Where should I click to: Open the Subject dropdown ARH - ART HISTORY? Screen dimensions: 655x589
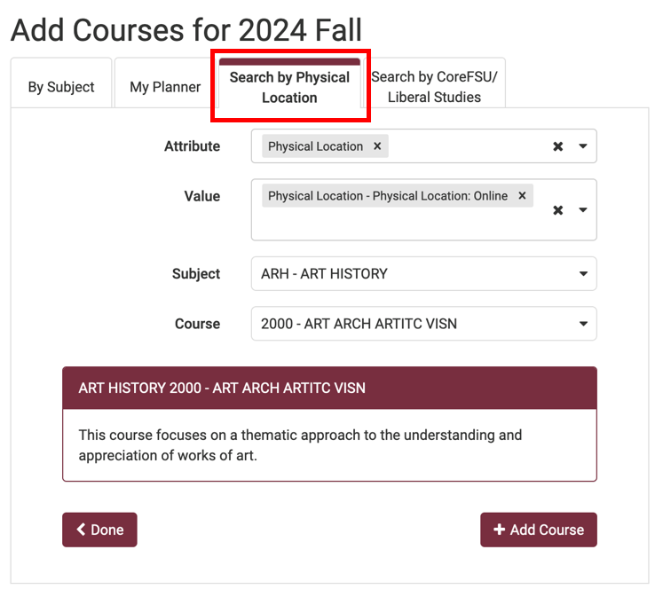423,274
